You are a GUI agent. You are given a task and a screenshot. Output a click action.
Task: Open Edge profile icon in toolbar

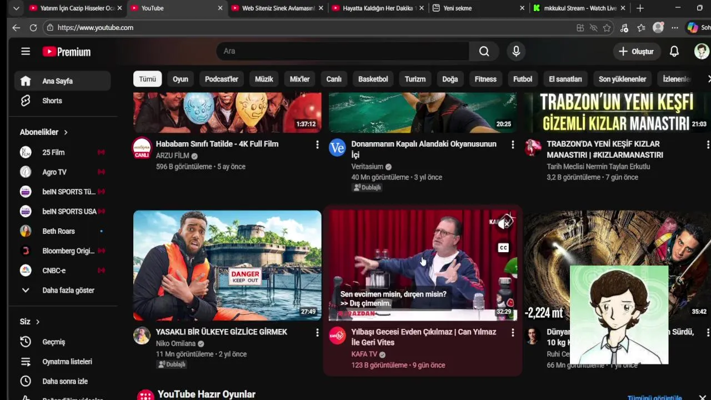click(x=658, y=27)
